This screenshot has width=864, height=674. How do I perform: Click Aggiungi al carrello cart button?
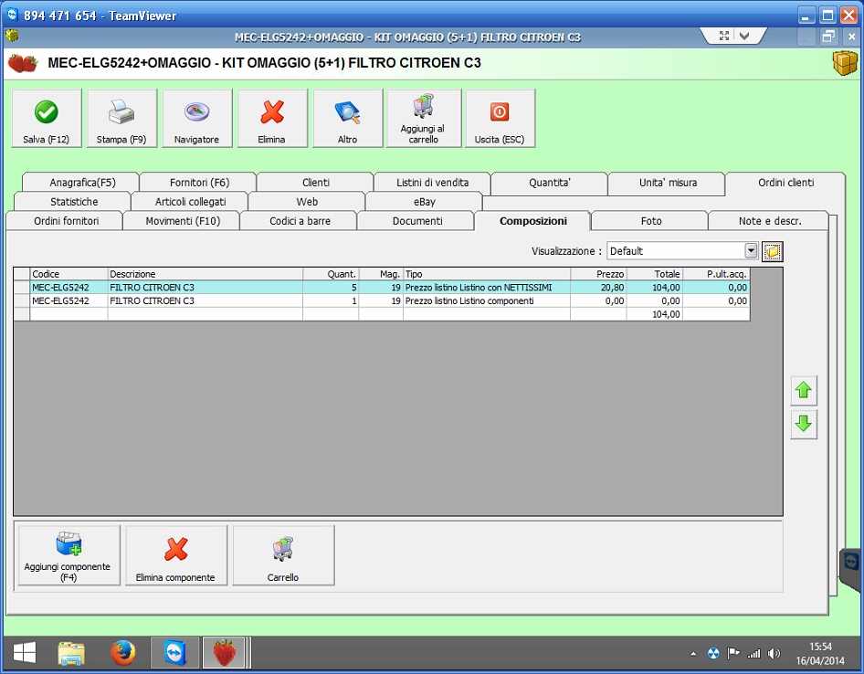(x=423, y=118)
